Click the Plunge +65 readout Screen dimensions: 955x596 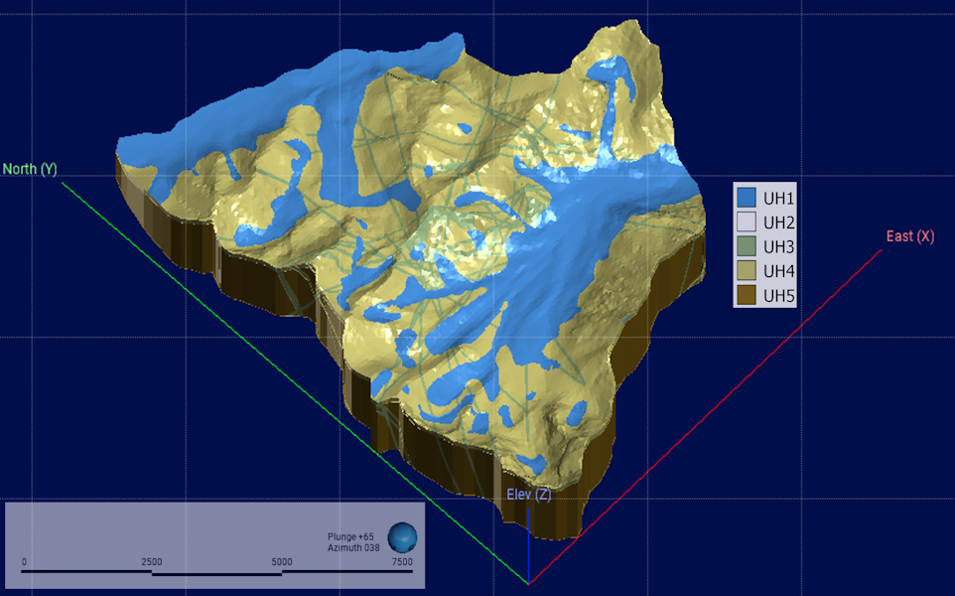point(350,536)
